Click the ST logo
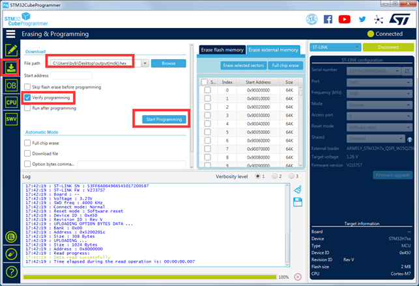 click(x=399, y=19)
